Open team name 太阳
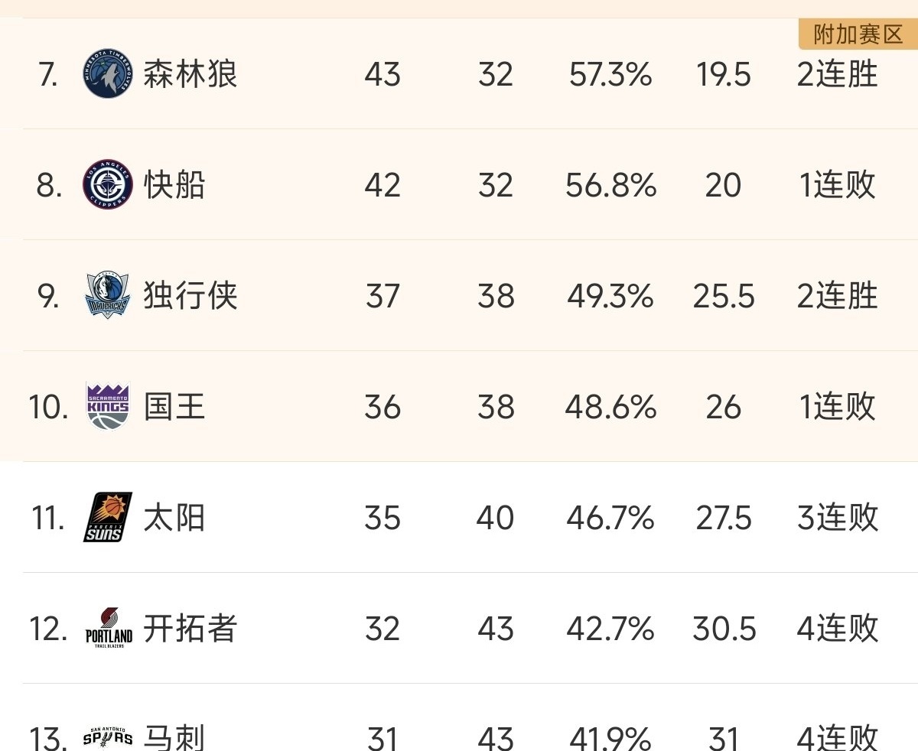Image resolution: width=918 pixels, height=751 pixels. 175,518
